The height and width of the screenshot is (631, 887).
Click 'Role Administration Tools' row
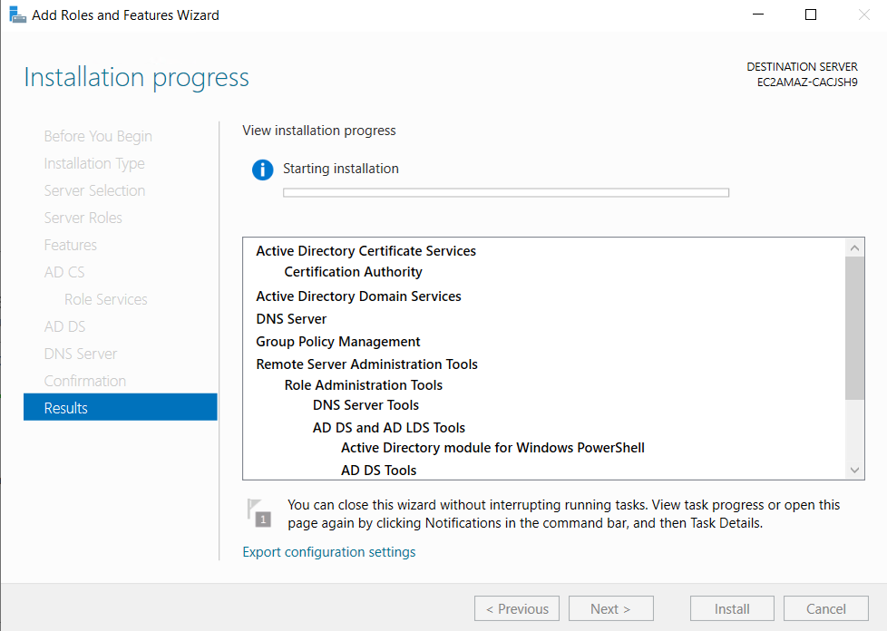click(x=363, y=385)
